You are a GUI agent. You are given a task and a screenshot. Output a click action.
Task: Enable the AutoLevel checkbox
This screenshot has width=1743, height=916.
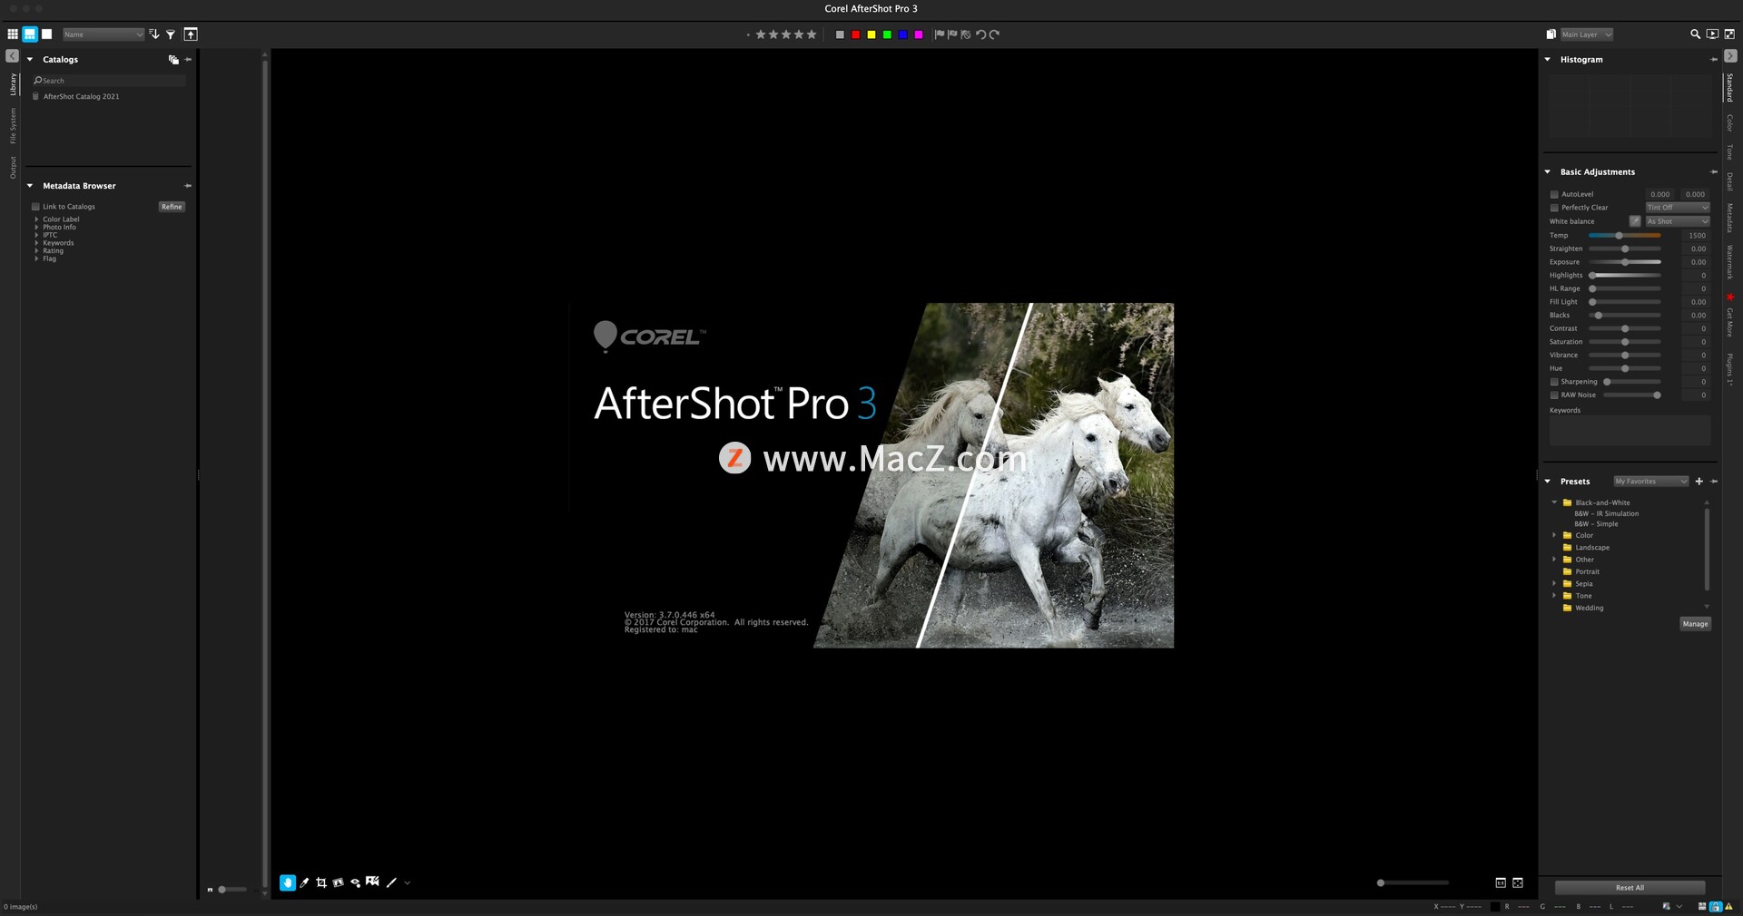click(1554, 194)
